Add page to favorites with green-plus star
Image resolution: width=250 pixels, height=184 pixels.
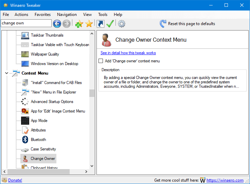[79, 24]
